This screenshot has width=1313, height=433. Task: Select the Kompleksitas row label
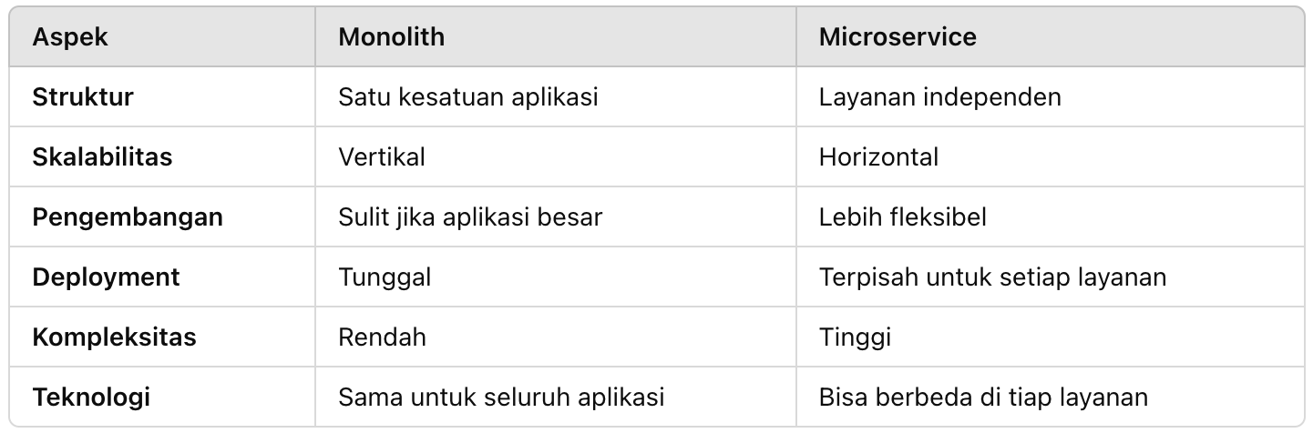coord(114,337)
